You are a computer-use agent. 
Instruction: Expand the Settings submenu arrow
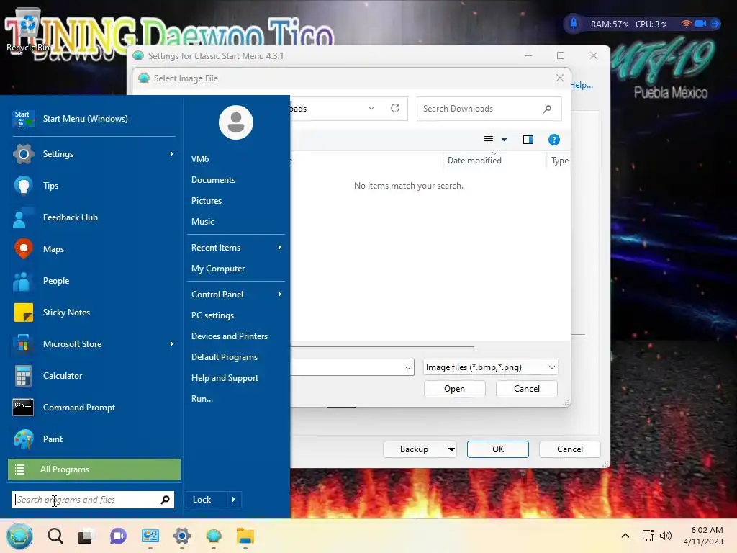point(171,154)
